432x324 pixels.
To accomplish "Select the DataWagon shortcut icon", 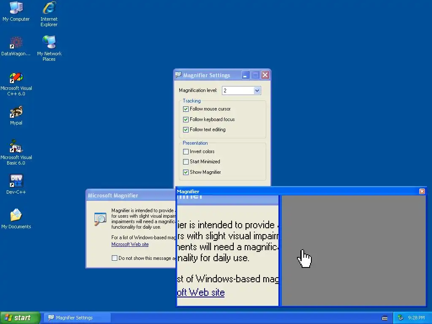I will (x=16, y=46).
